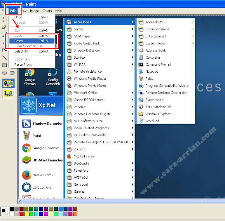
Task: Expand the Microsoft Office submenu arrow
Action: coord(133,92)
